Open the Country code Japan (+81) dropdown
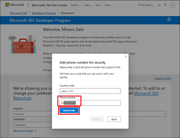This screenshot has width=180, height=138. (90, 91)
